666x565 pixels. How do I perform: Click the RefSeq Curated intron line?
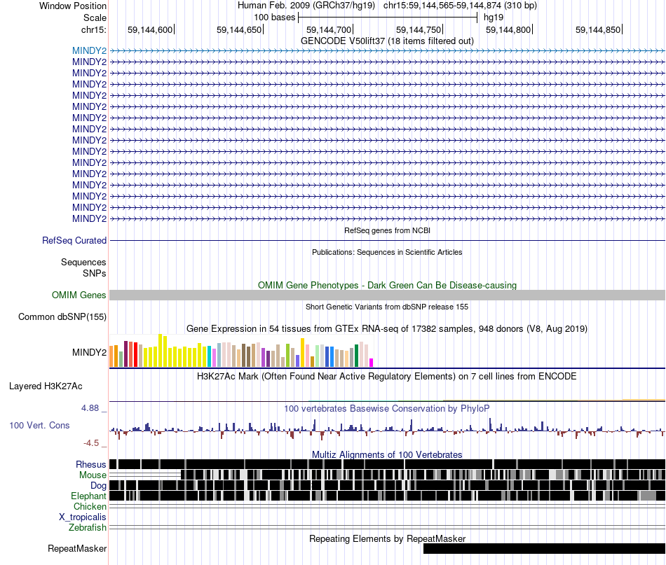point(387,241)
